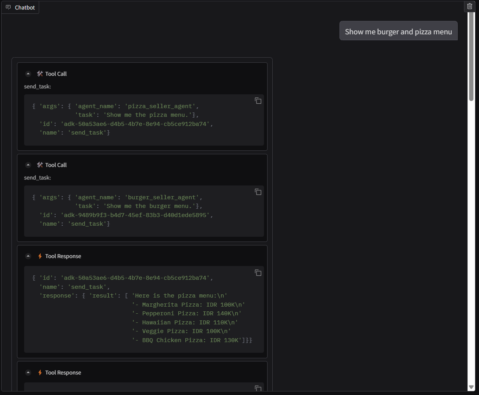Click the scrollbar down arrow
The height and width of the screenshot is (395, 479).
pos(471,387)
